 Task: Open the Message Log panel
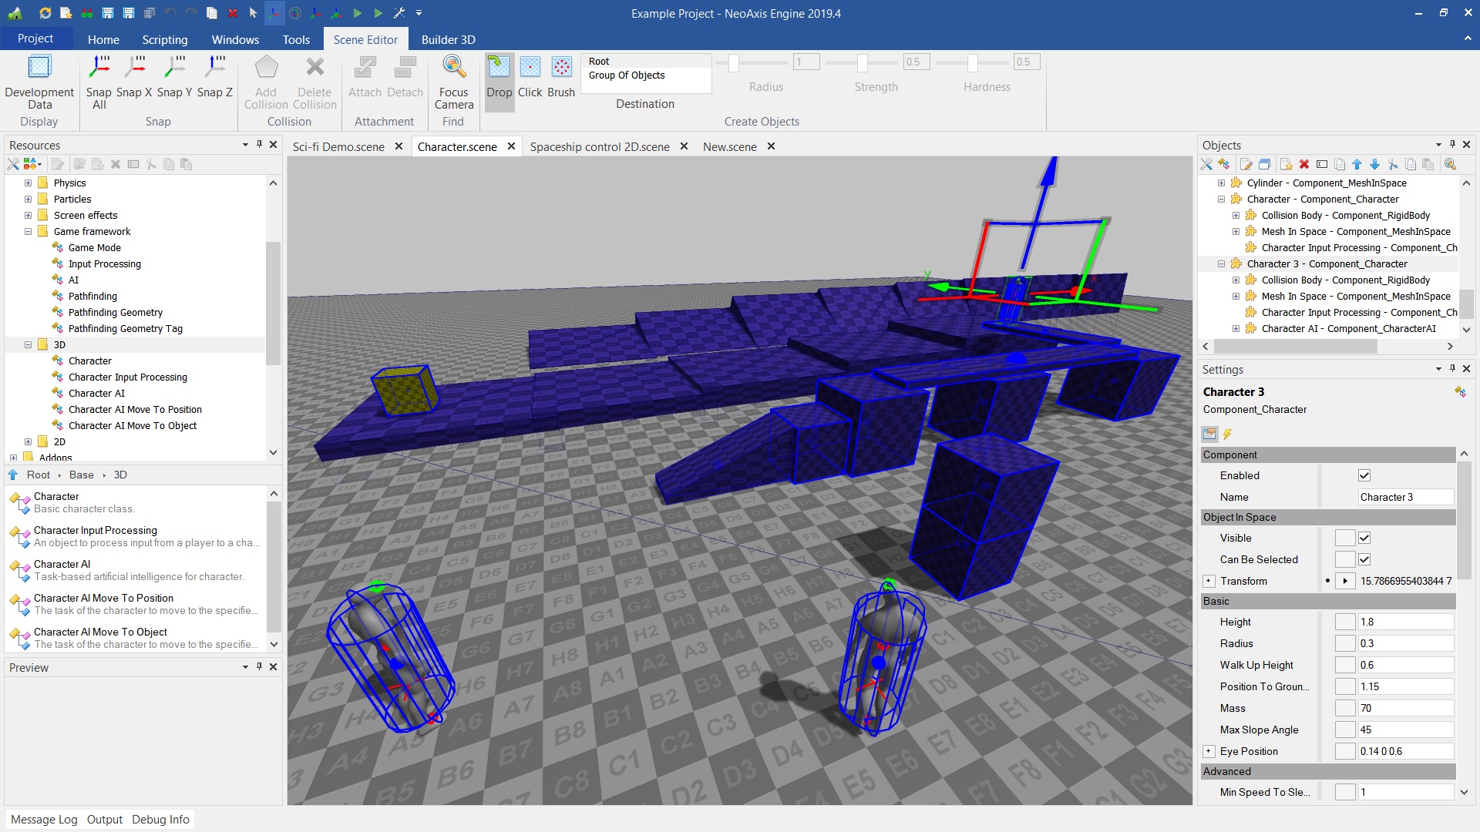pos(44,819)
